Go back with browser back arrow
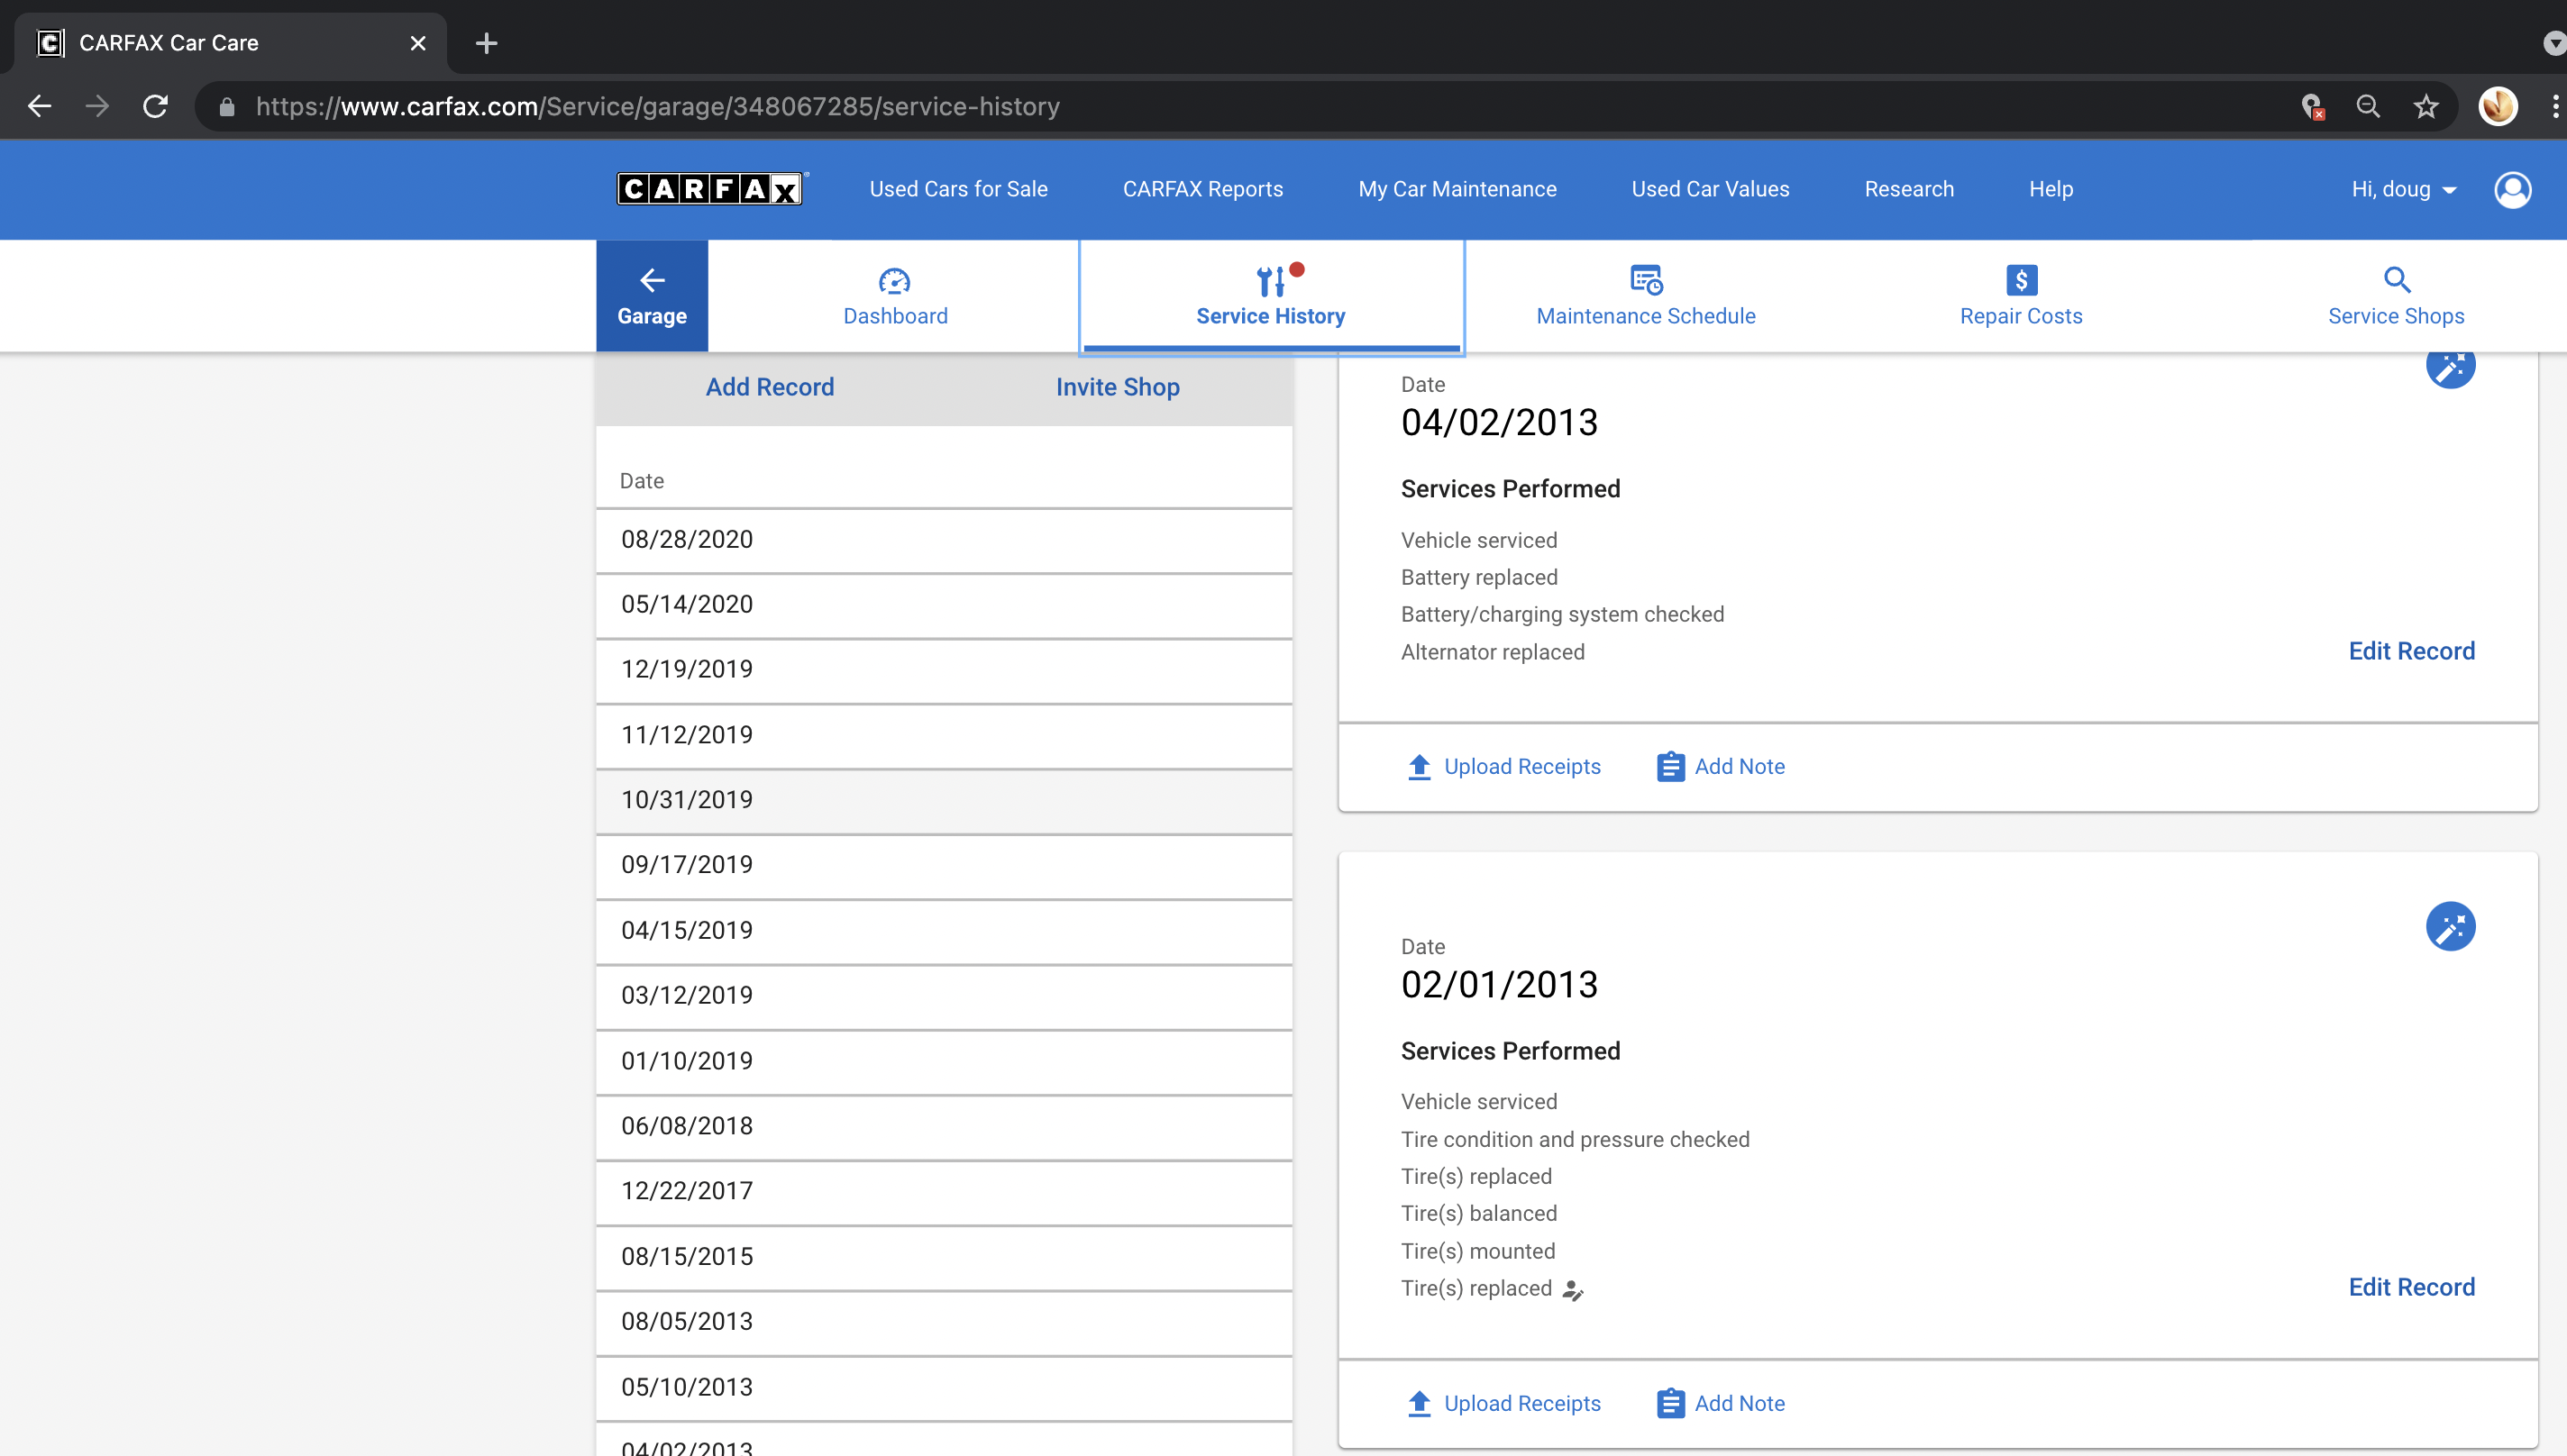The image size is (2567, 1456). [x=40, y=106]
